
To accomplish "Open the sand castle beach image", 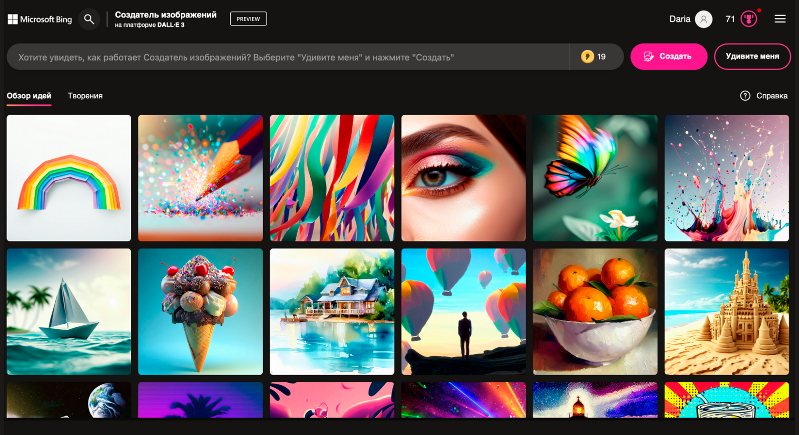I will coord(727,312).
